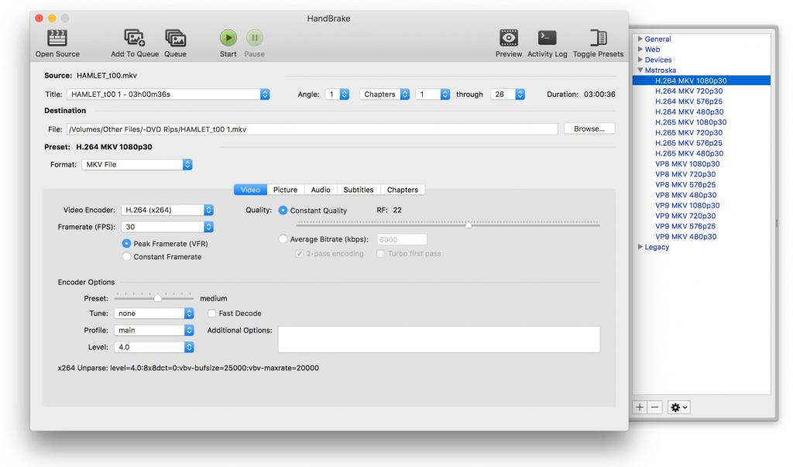The image size is (793, 467).
Task: Select Constant Quality radio button
Action: (283, 210)
